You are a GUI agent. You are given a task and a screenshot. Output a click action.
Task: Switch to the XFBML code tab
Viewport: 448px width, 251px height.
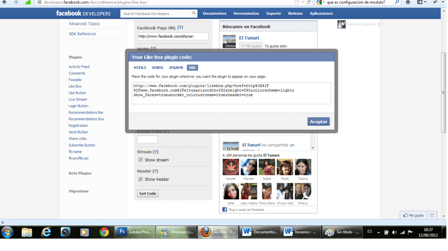[158, 67]
